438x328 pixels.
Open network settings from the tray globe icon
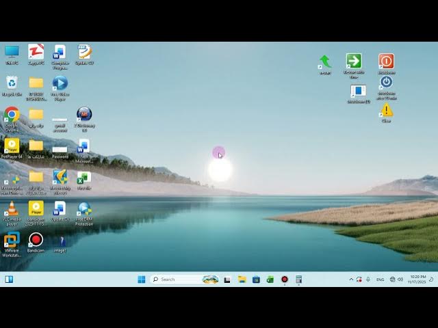[392, 279]
